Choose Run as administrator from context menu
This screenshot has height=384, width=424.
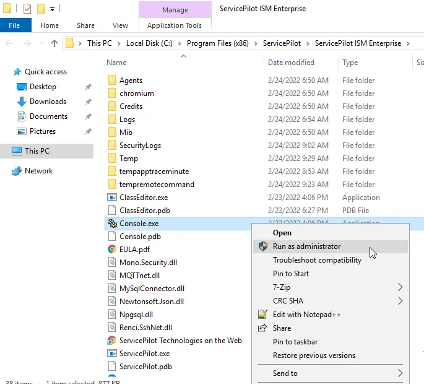point(306,247)
